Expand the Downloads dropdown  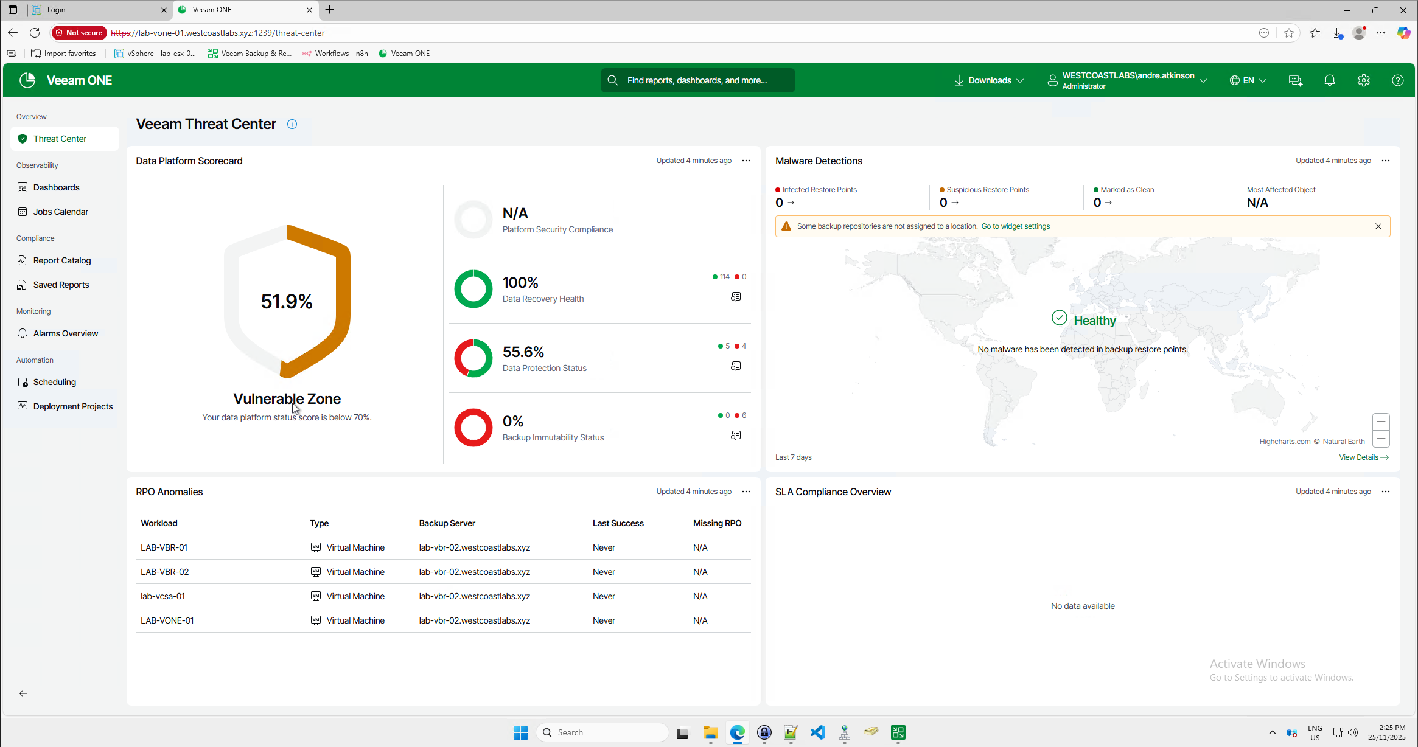pyautogui.click(x=990, y=80)
